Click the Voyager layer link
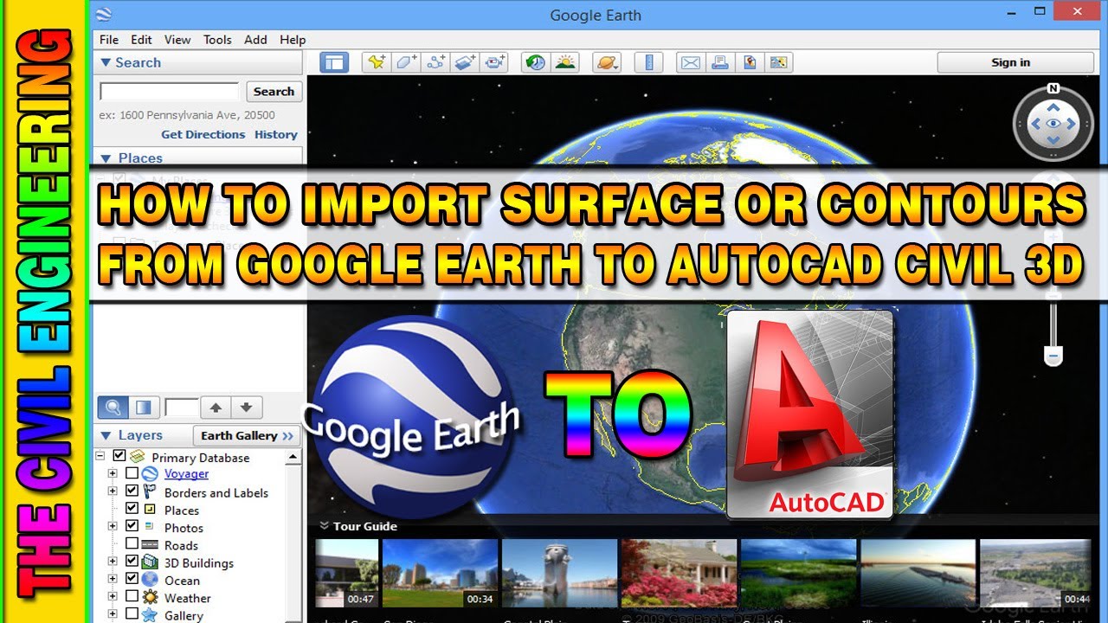The width and height of the screenshot is (1108, 623). pos(187,473)
